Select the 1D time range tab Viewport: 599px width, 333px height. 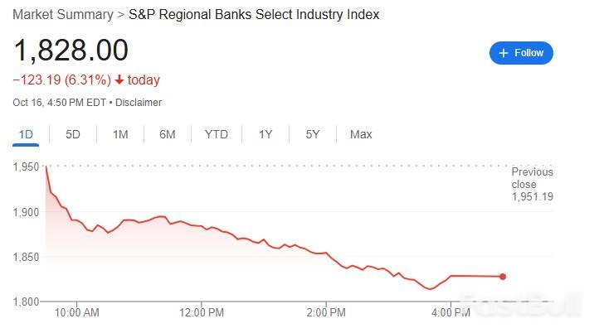point(26,134)
